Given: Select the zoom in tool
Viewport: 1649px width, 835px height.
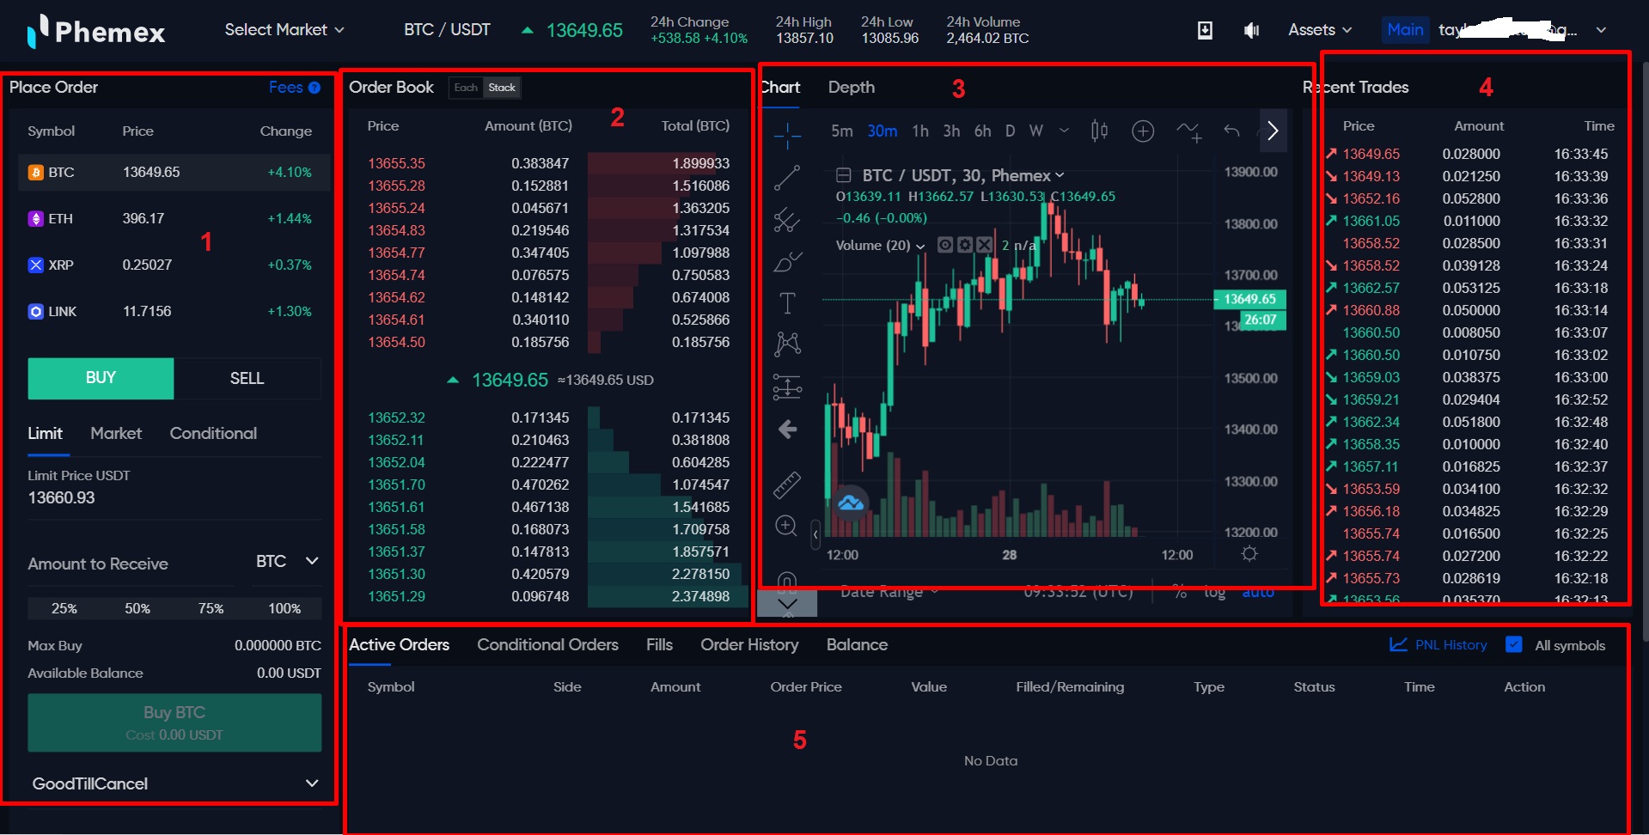Looking at the screenshot, I should pos(786,526).
